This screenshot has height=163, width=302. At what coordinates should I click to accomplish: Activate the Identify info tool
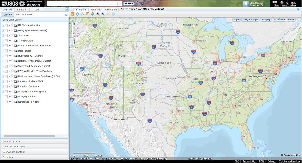[x=77, y=14]
